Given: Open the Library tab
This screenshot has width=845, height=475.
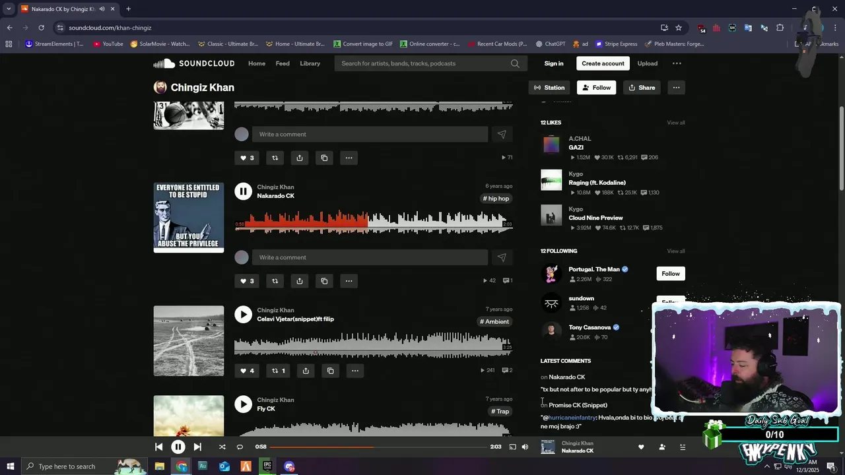Looking at the screenshot, I should [x=310, y=63].
